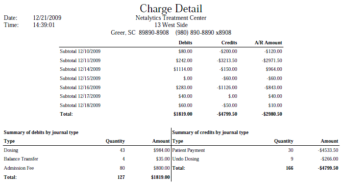Select the Netalytics Treatment Center name
The image size is (342, 185).
click(x=171, y=18)
